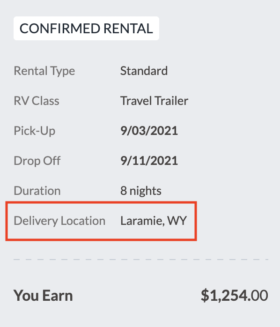Image resolution: width=280 pixels, height=327 pixels.
Task: Select the Rental Type label
Action: click(x=44, y=71)
